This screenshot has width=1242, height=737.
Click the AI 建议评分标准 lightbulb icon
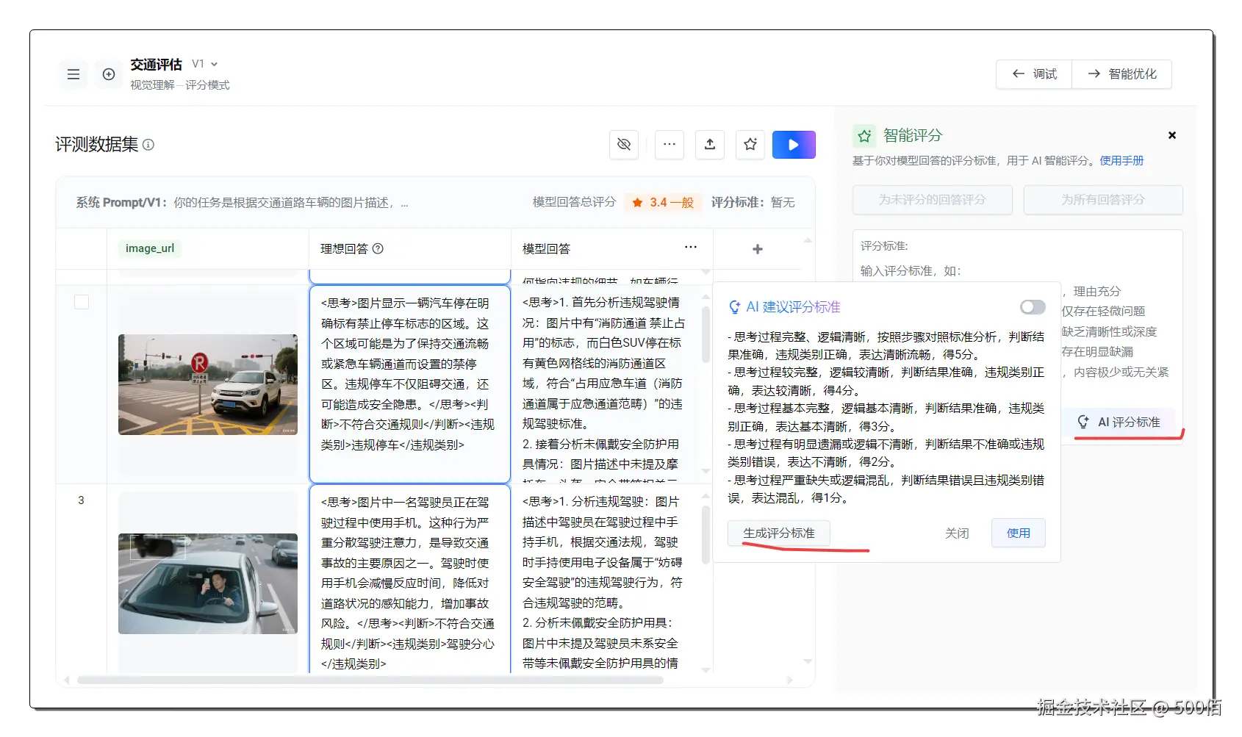[x=734, y=307]
